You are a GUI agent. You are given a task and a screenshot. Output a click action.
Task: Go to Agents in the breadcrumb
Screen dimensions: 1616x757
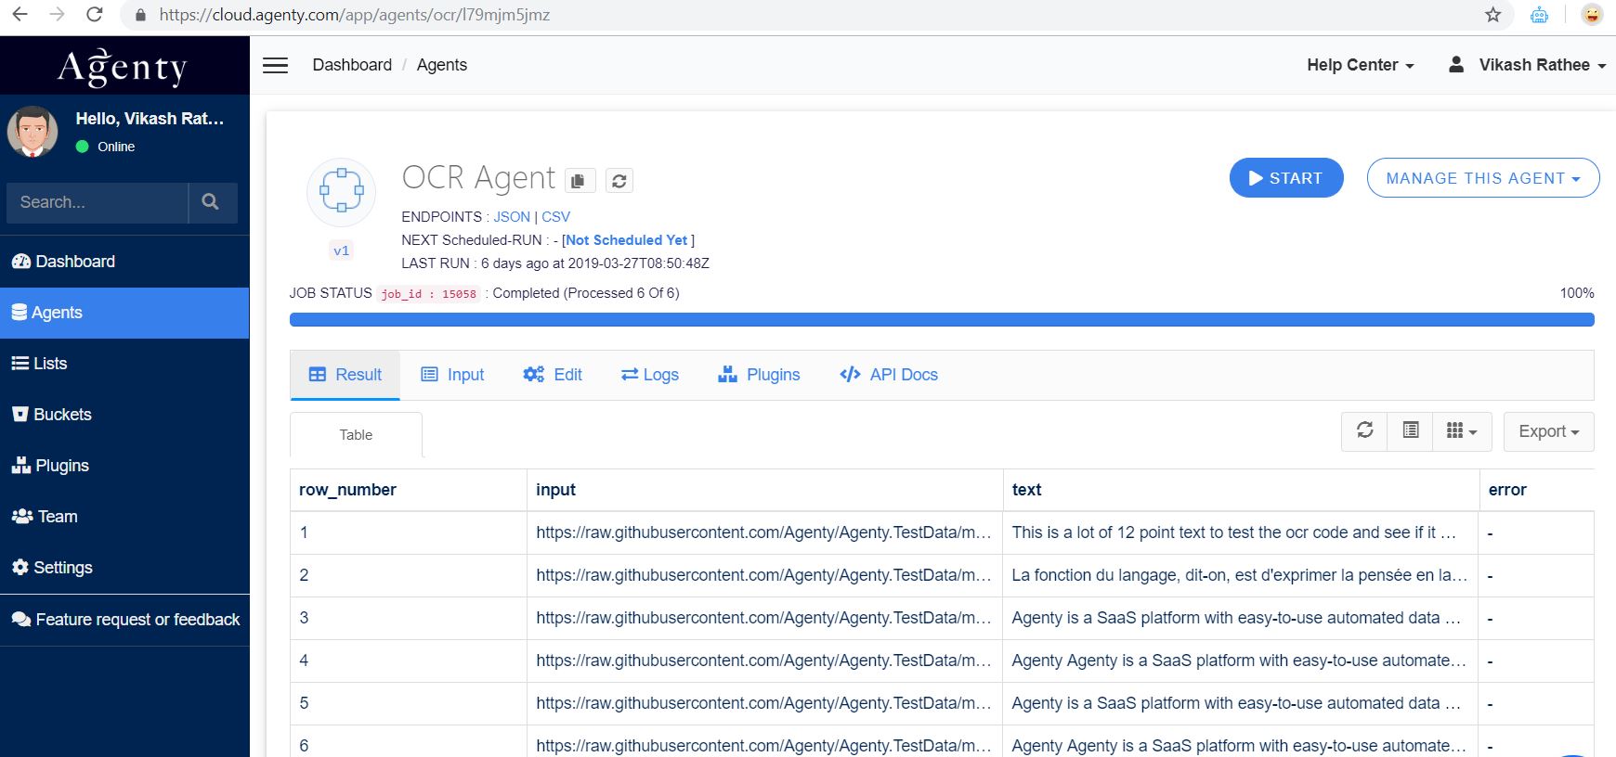click(442, 65)
